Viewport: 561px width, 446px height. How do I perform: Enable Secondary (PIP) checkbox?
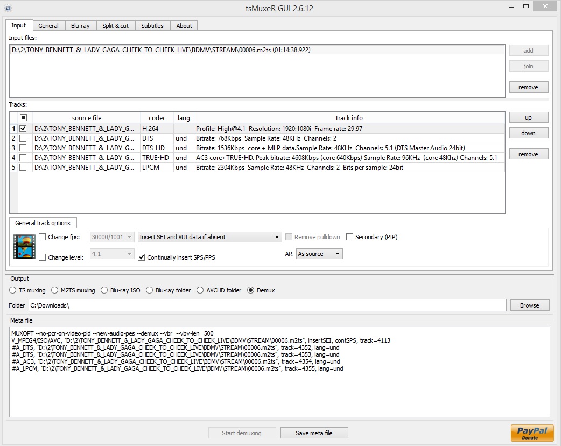click(x=349, y=237)
